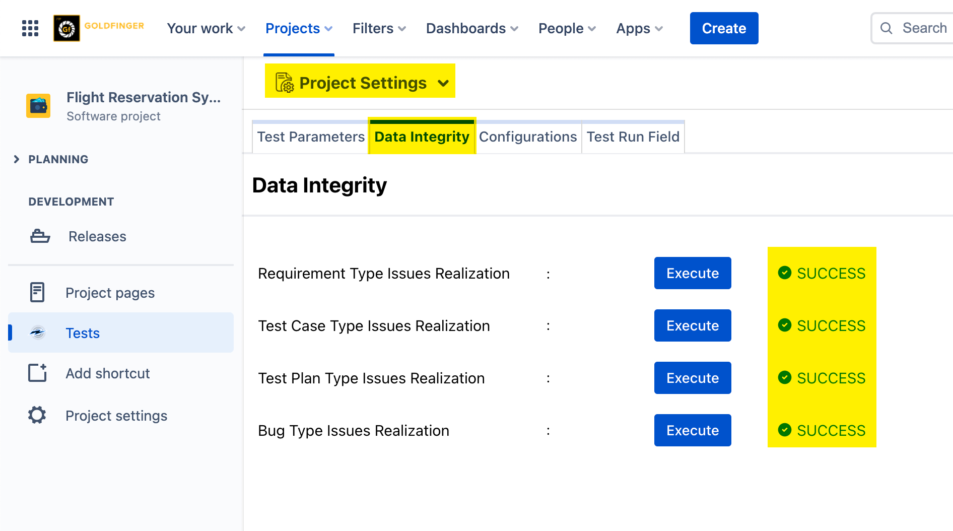This screenshot has height=531, width=953.
Task: Expand the PLANNING section
Action: [x=17, y=159]
